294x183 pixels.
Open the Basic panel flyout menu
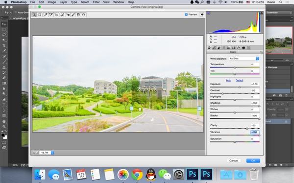coord(261,52)
